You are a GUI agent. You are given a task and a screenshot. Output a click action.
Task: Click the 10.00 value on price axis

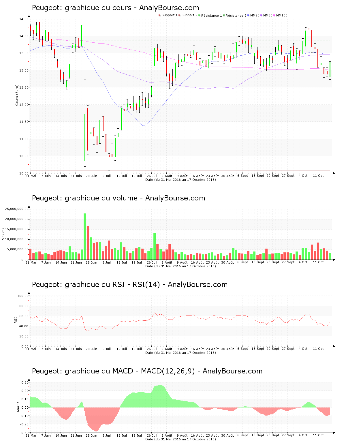click(x=24, y=173)
